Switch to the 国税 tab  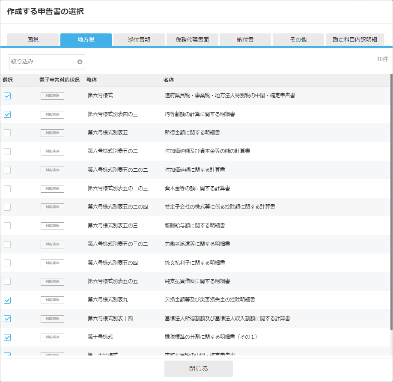pos(33,40)
